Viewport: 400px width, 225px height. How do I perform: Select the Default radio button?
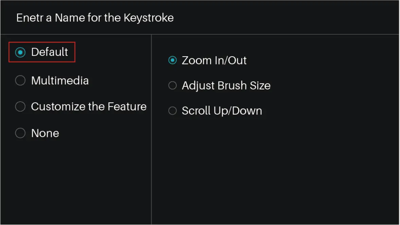click(x=20, y=52)
